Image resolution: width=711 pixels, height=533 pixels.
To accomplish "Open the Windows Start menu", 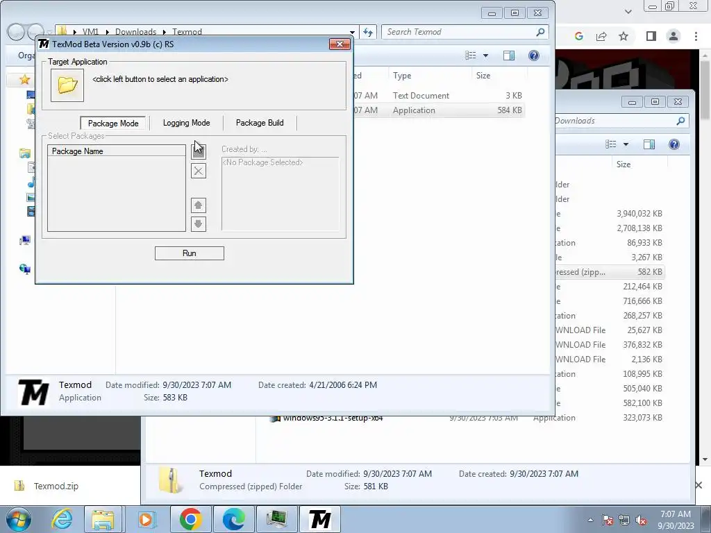I will coord(18,519).
